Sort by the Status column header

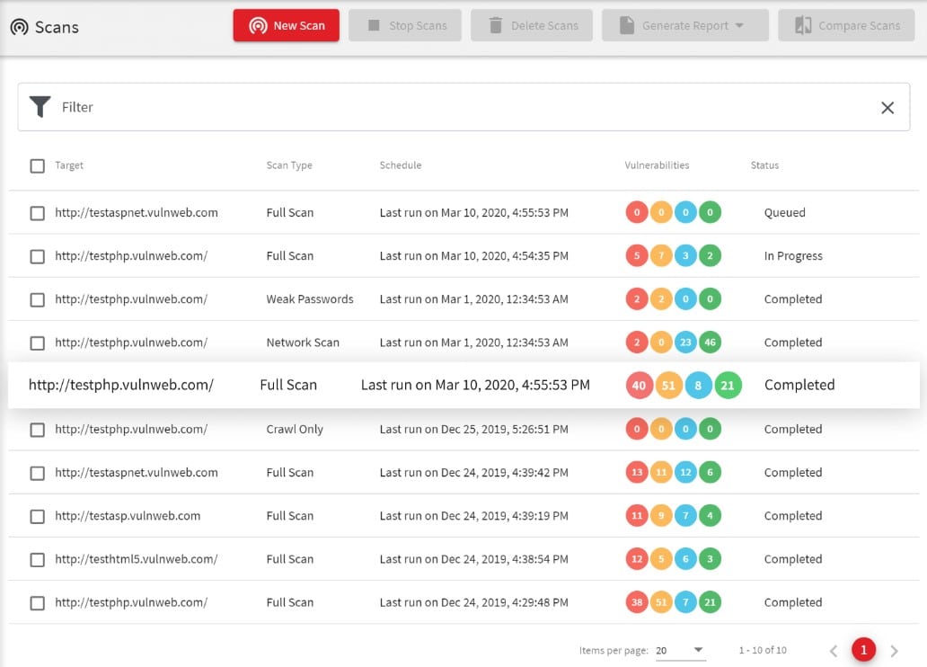coord(764,165)
